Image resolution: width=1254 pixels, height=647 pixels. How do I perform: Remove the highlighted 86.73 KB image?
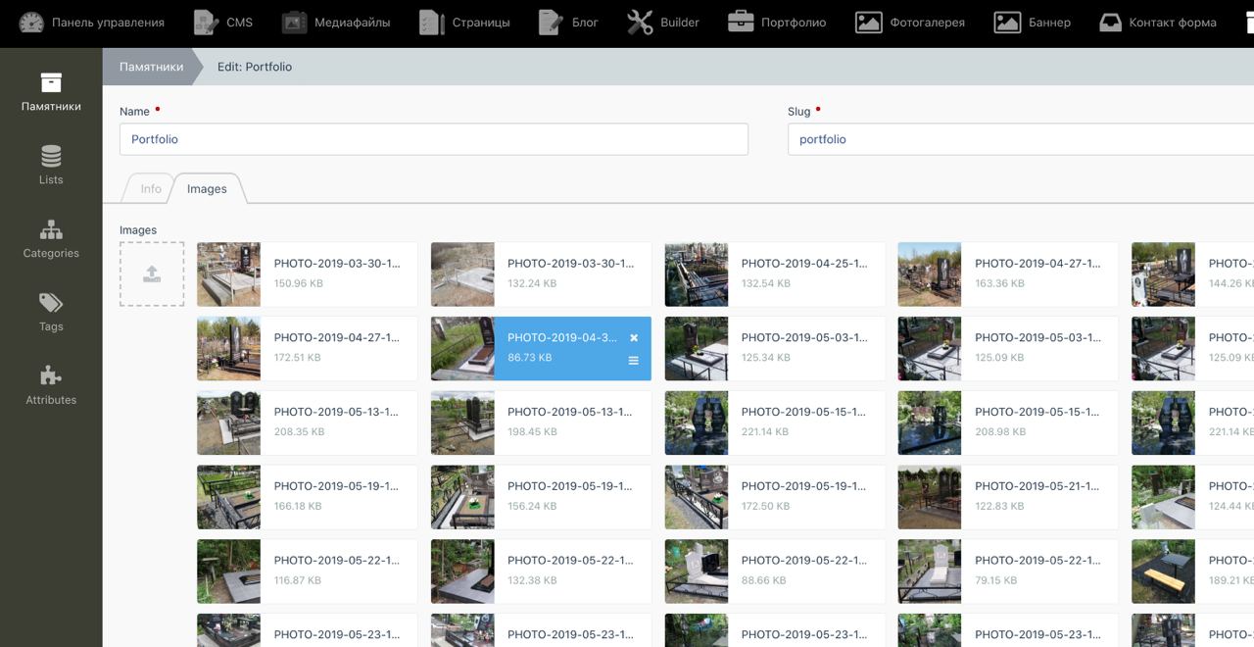[634, 337]
